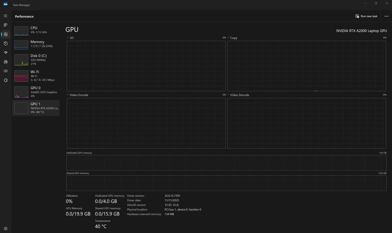Open the Users page icon

[x=5, y=62]
